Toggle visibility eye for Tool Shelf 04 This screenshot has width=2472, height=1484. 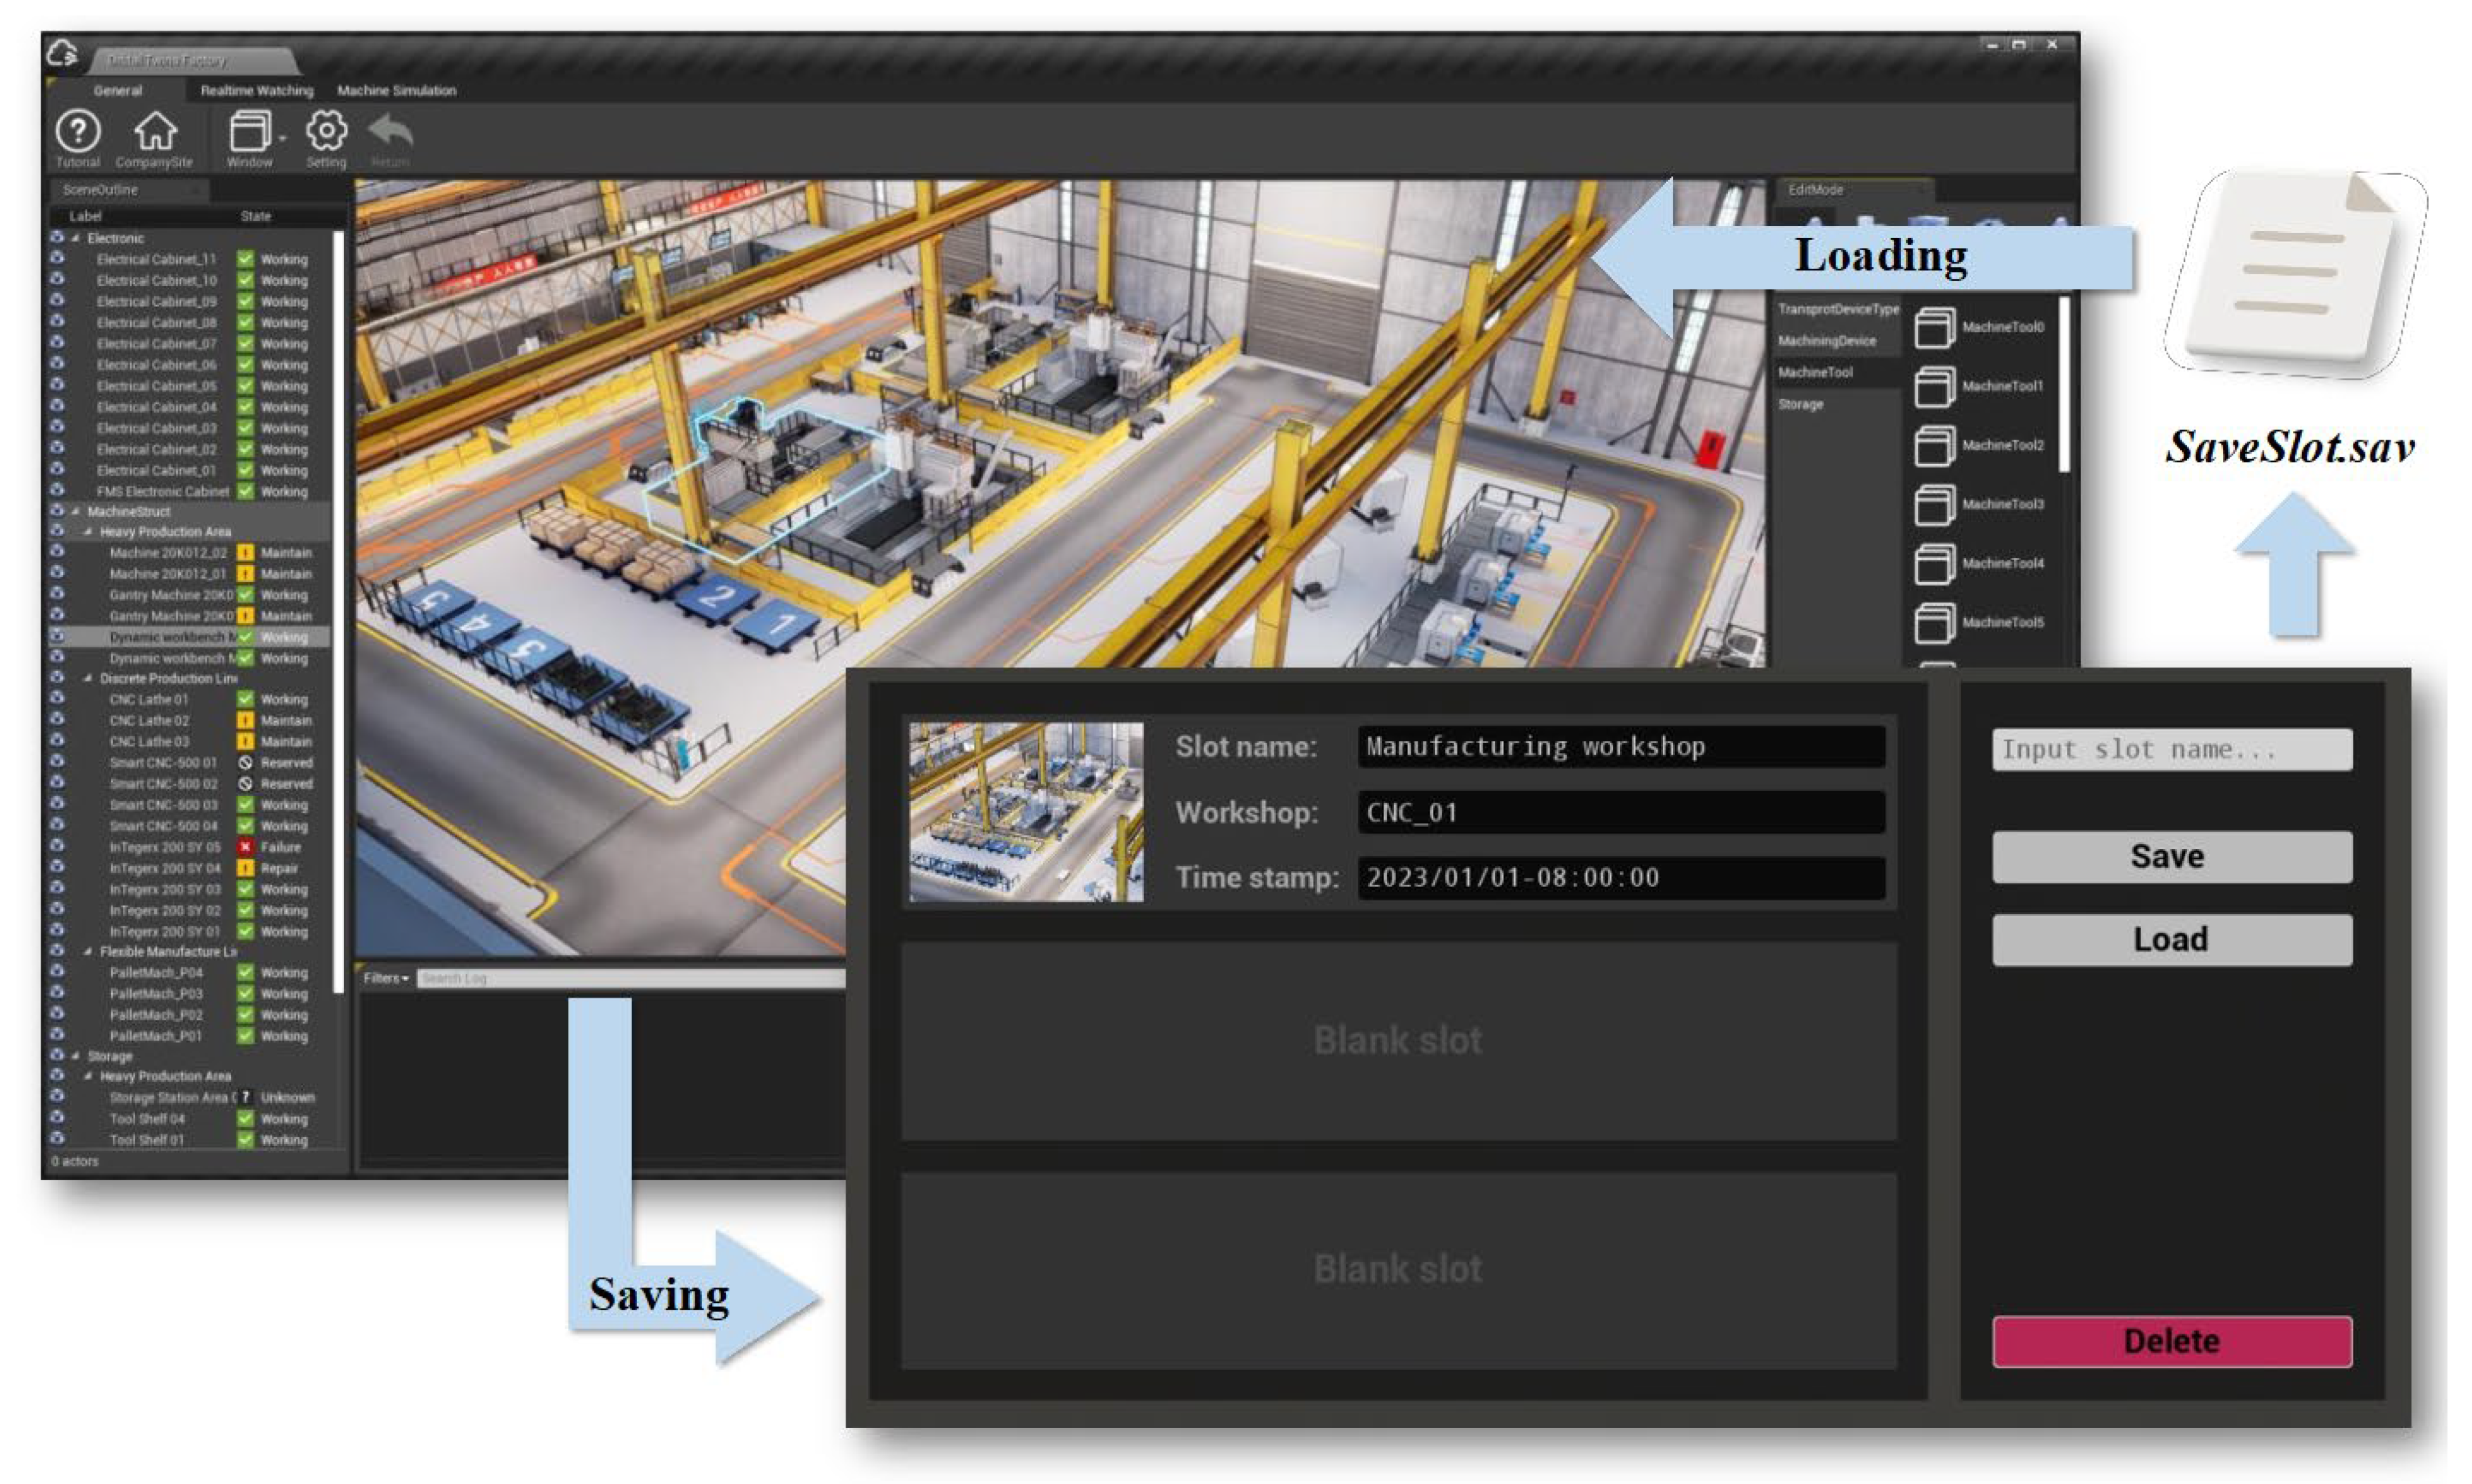(x=58, y=1118)
